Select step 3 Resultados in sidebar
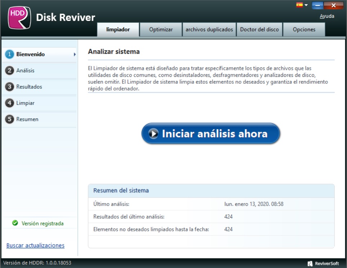This screenshot has height=268, width=347. point(39,87)
